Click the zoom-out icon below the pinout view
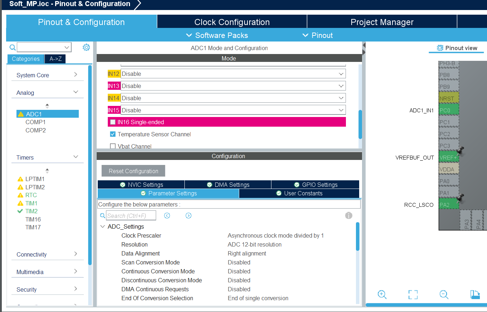The width and height of the screenshot is (487, 312). [444, 294]
